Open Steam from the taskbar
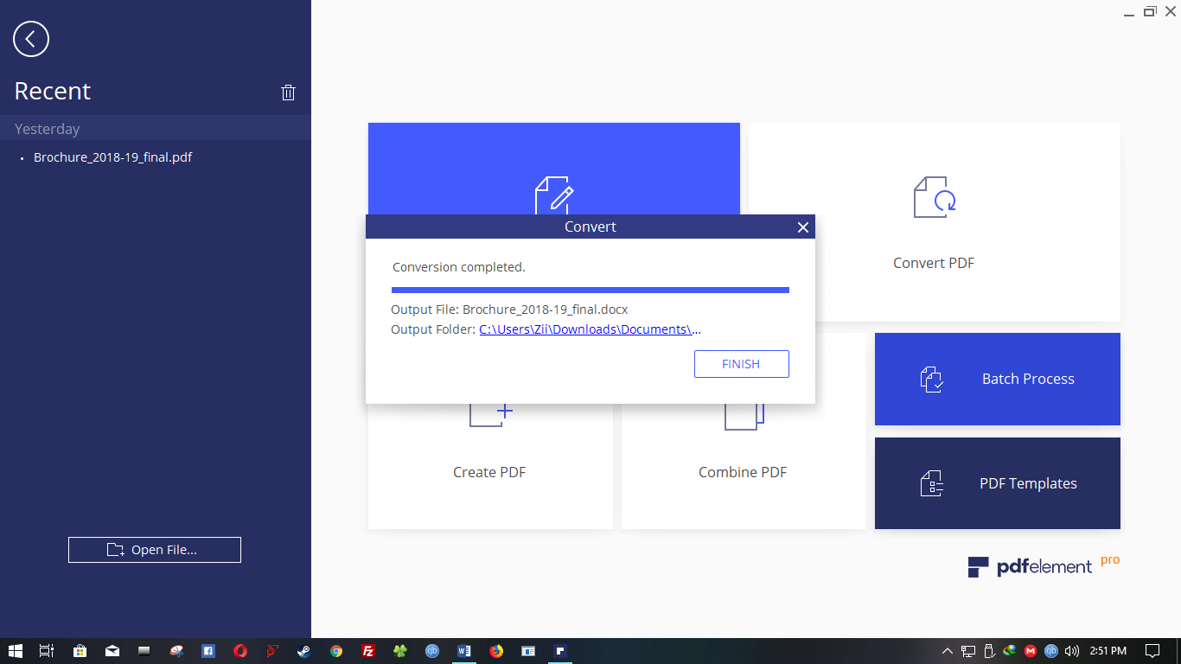Image resolution: width=1181 pixels, height=664 pixels. 304,651
